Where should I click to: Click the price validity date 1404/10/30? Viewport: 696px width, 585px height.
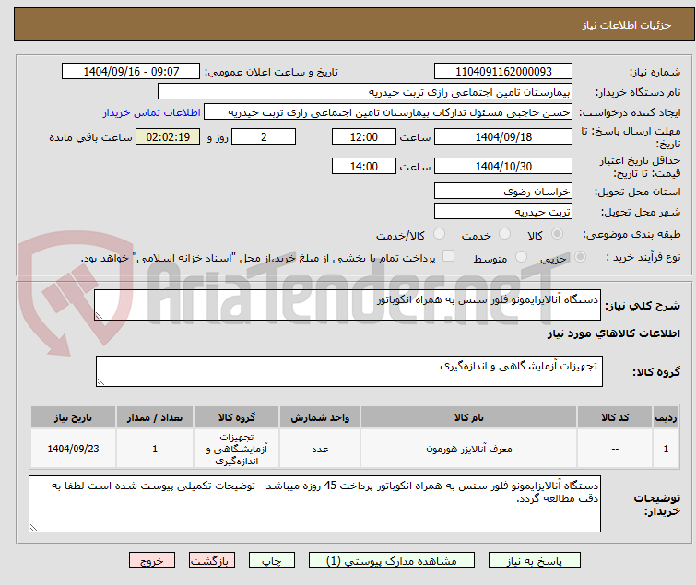point(503,167)
